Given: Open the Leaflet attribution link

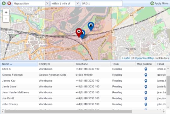Looking at the screenshot, I should coord(126,58).
